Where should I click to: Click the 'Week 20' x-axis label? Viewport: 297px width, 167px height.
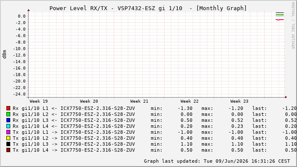click(89, 101)
